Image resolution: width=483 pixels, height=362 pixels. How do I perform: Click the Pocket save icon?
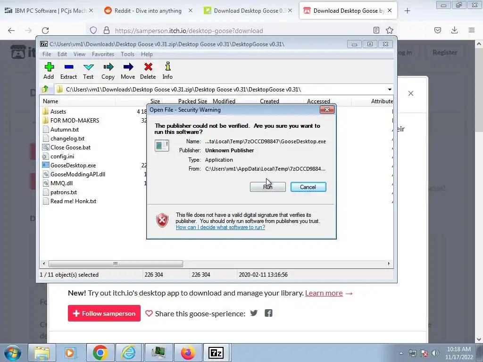[x=438, y=30]
